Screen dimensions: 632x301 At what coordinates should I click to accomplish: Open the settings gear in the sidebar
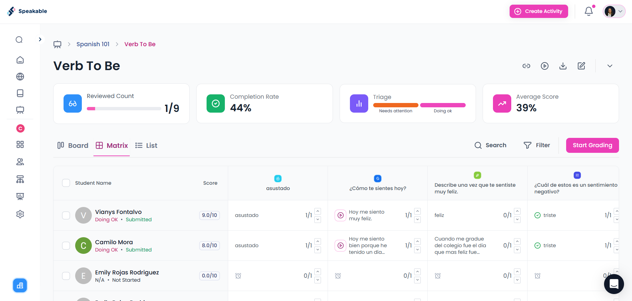(20, 214)
